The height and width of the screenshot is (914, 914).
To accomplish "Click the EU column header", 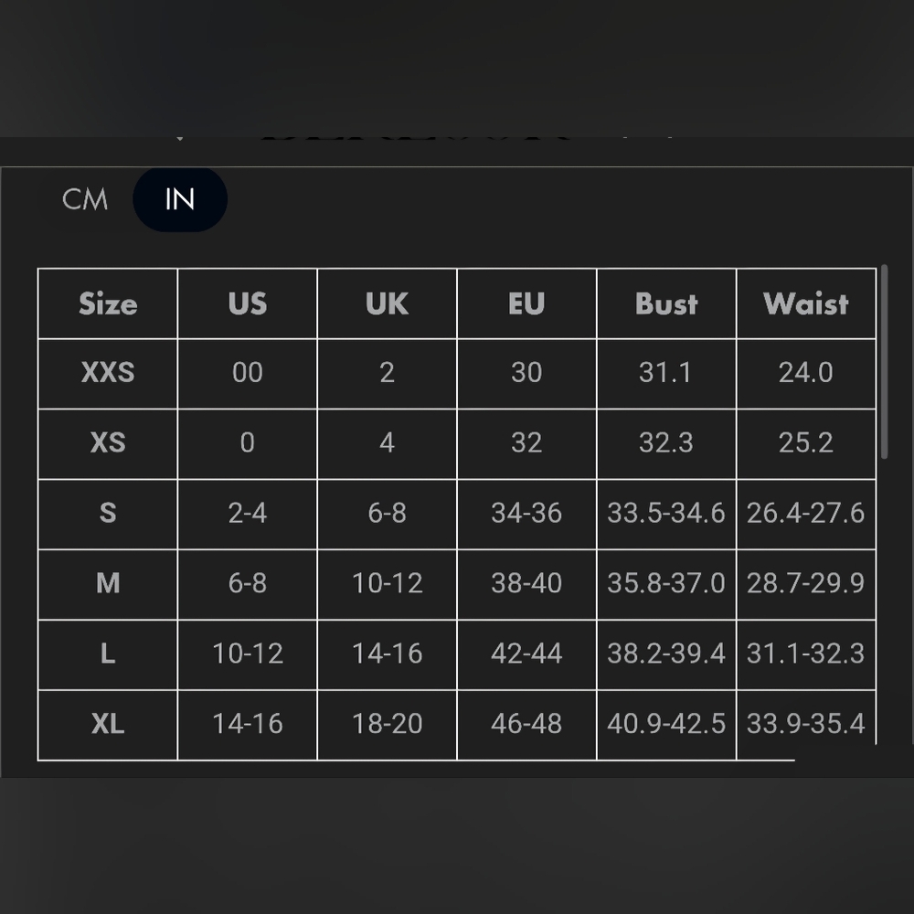I will click(526, 304).
